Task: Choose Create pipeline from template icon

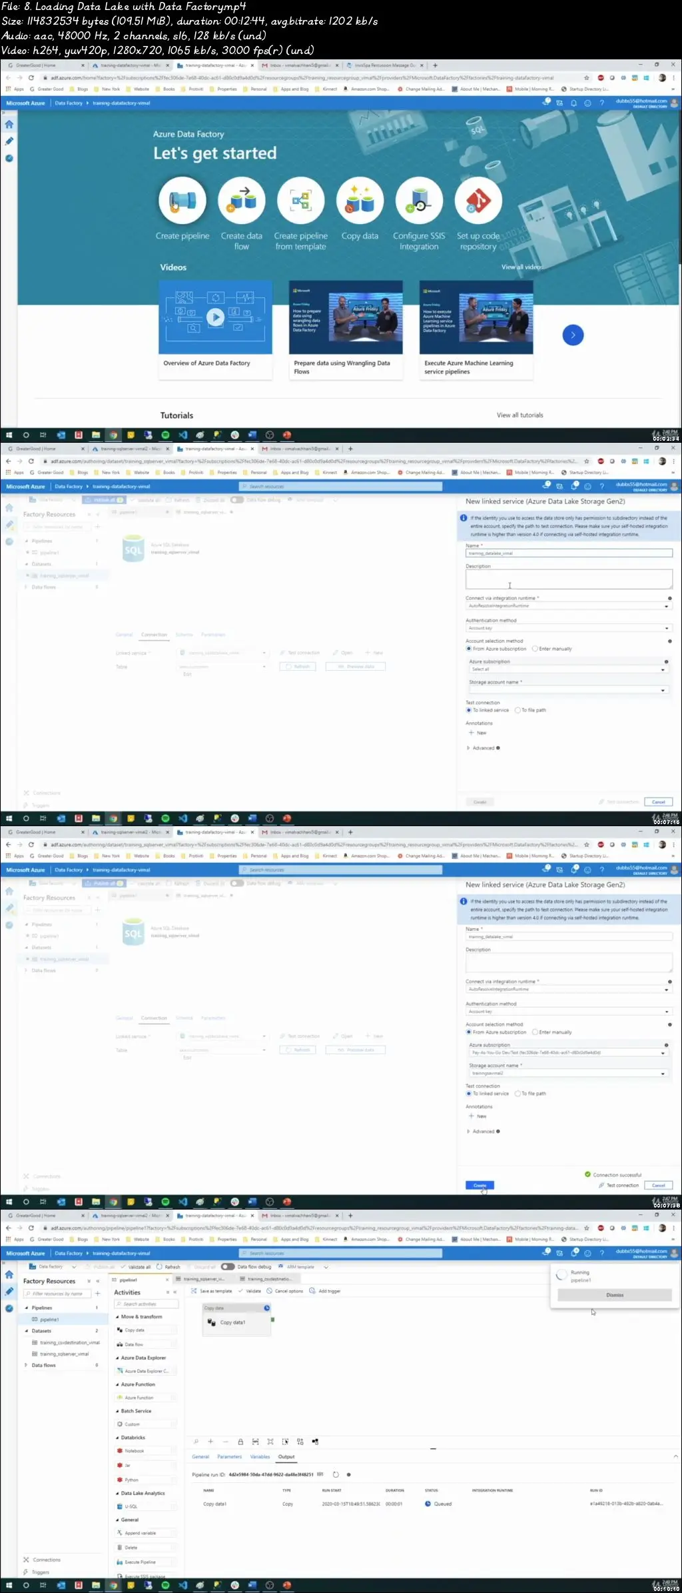Action: pos(300,200)
